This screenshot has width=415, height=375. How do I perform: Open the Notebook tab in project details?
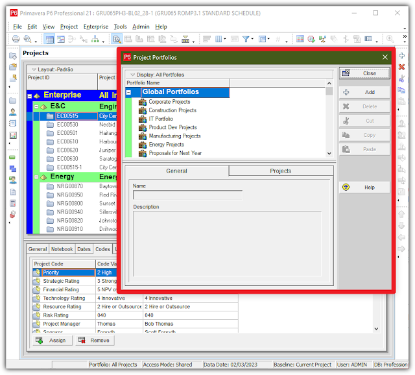62,249
